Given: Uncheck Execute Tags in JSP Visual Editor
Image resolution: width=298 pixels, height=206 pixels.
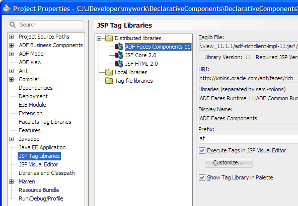Looking at the screenshot, I should point(202,150).
